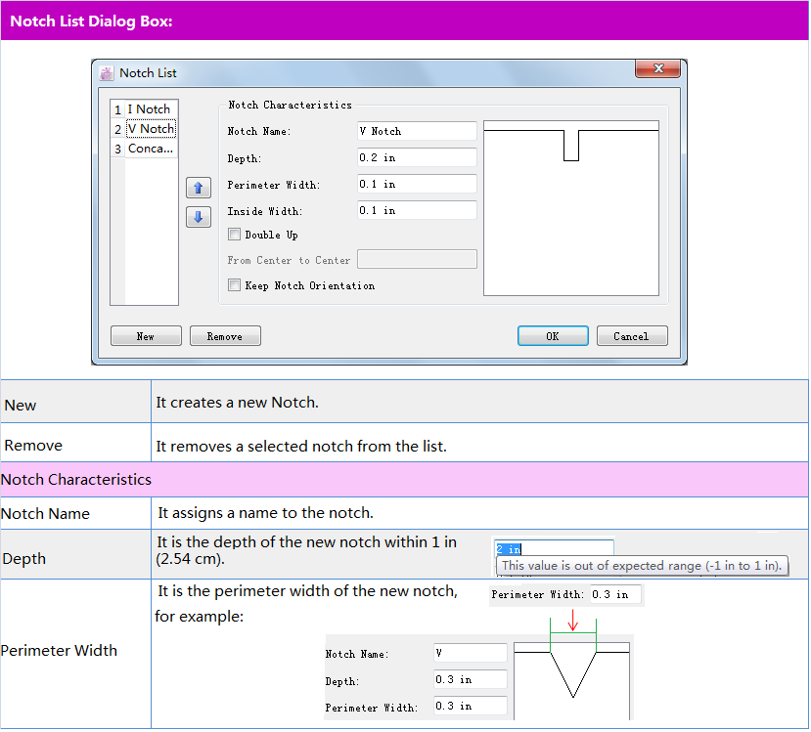This screenshot has height=732, width=811.
Task: Enable the Double Up checkbox
Action: tap(234, 235)
